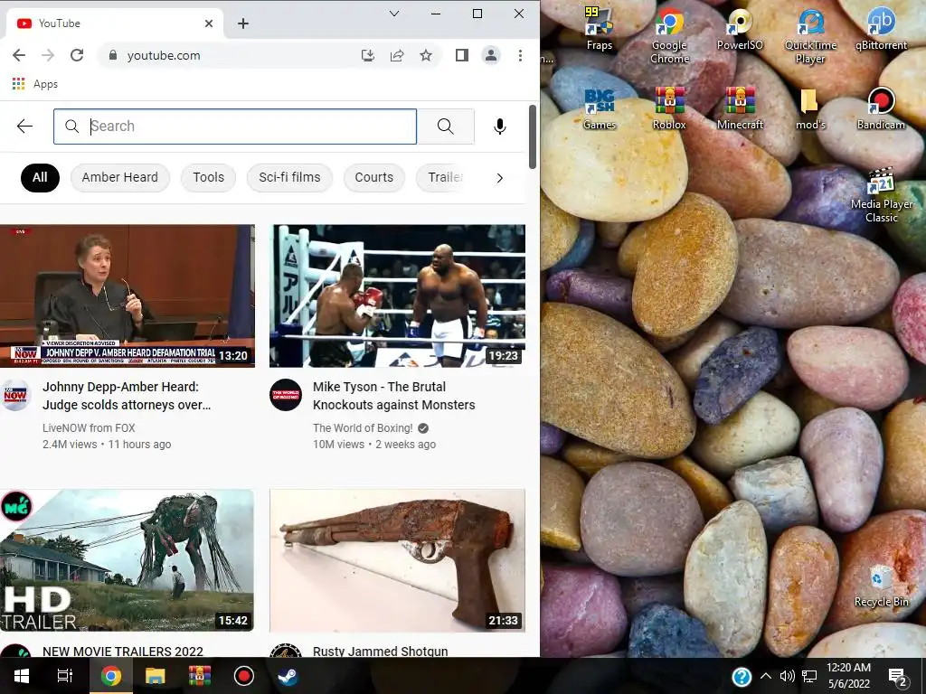
Task: Open Rusty Jammed Shotgun video title
Action: (381, 651)
